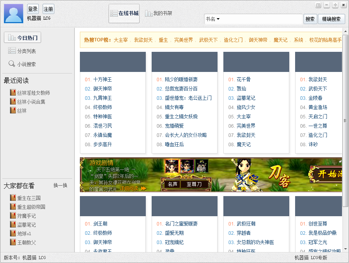The height and width of the screenshot is (263, 349).
Task: Open book 武极狂潮
Action: (x=246, y=224)
